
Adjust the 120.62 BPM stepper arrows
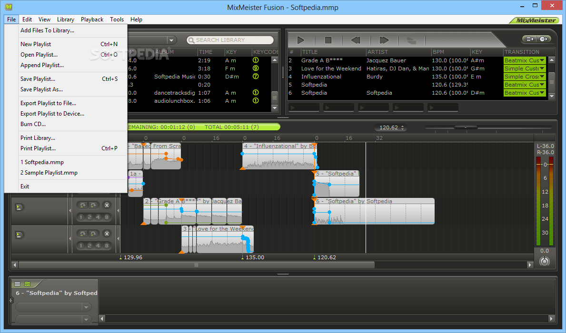tap(402, 127)
